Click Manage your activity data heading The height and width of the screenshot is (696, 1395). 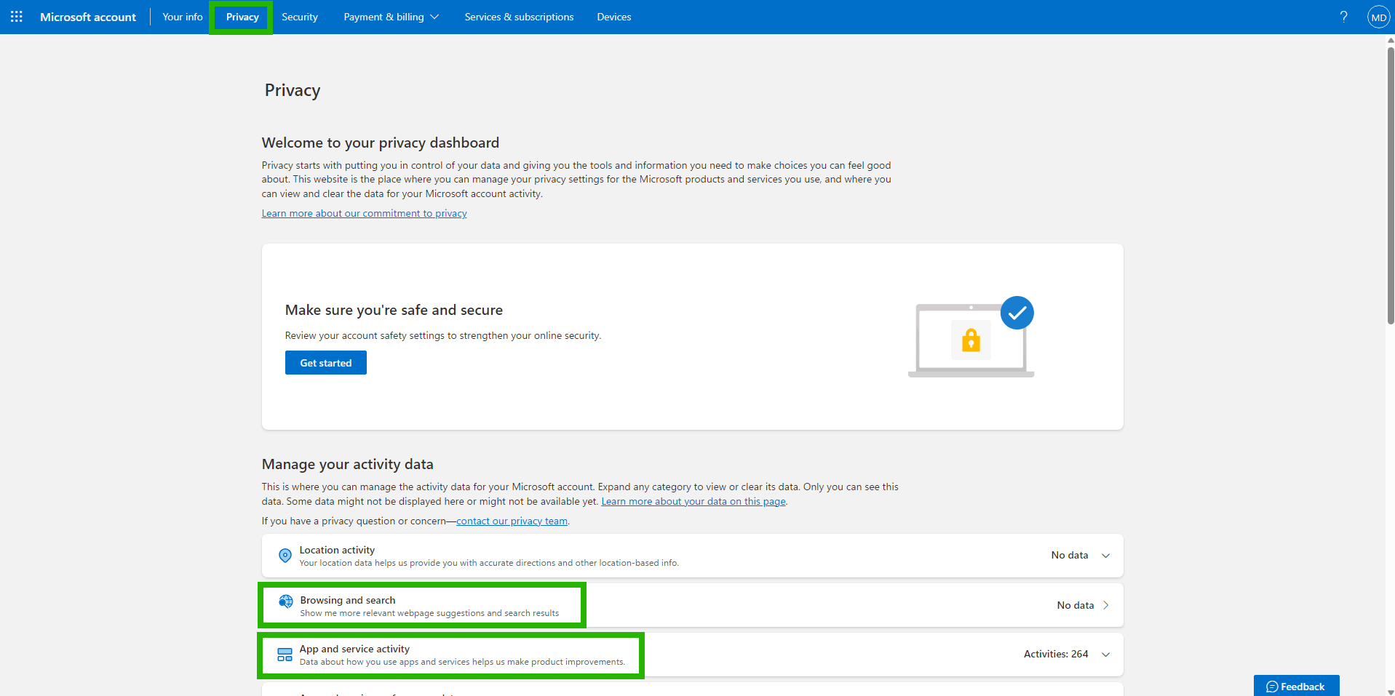click(x=348, y=464)
